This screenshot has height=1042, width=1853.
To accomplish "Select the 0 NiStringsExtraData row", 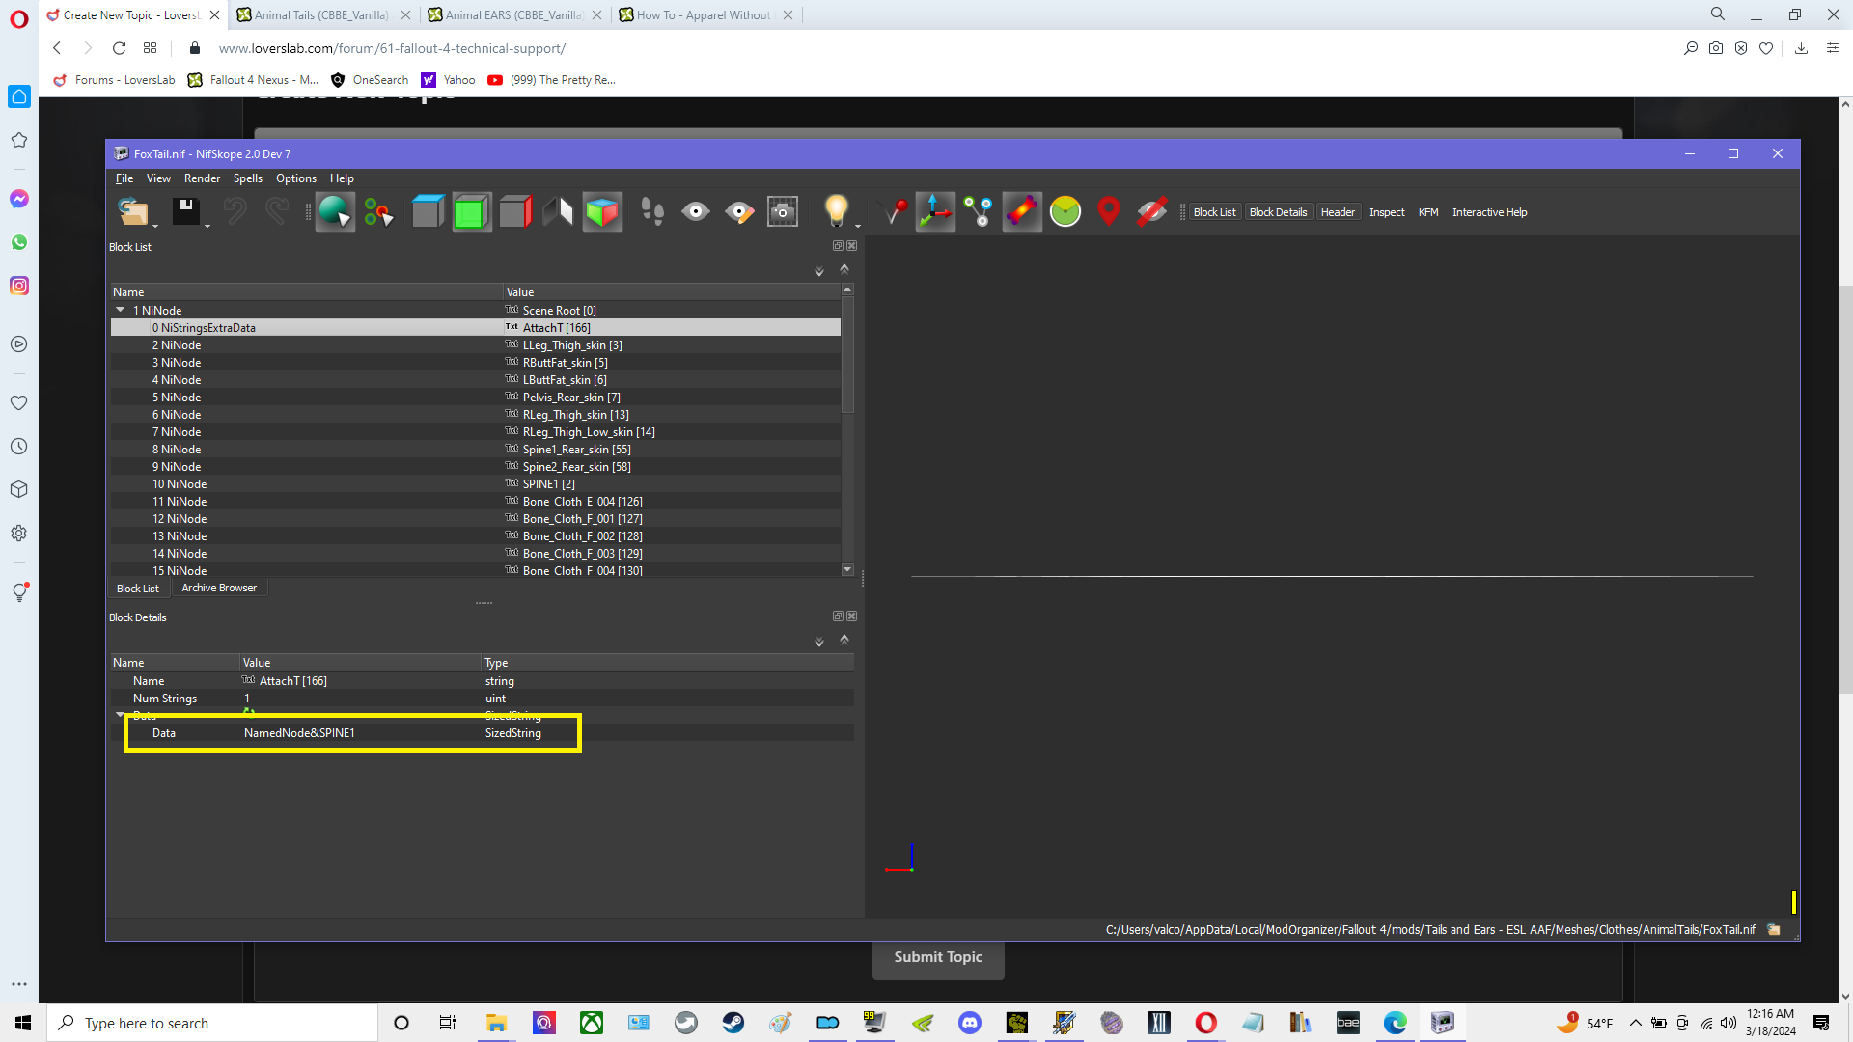I will tap(476, 328).
